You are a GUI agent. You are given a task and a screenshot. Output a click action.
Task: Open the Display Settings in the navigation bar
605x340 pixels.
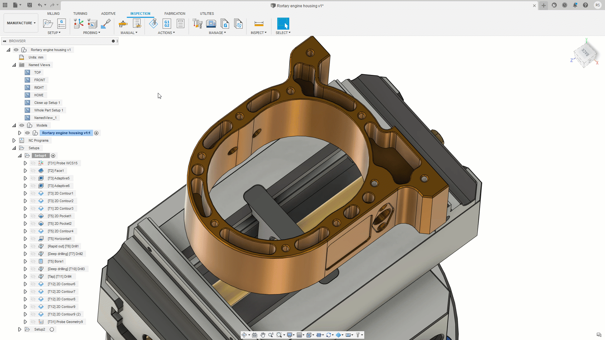tap(290, 335)
